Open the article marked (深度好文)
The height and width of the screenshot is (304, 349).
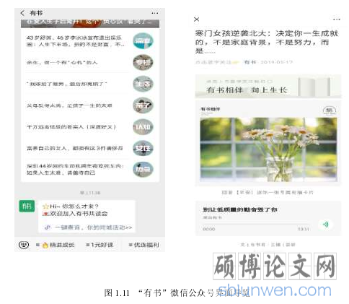coord(71,127)
